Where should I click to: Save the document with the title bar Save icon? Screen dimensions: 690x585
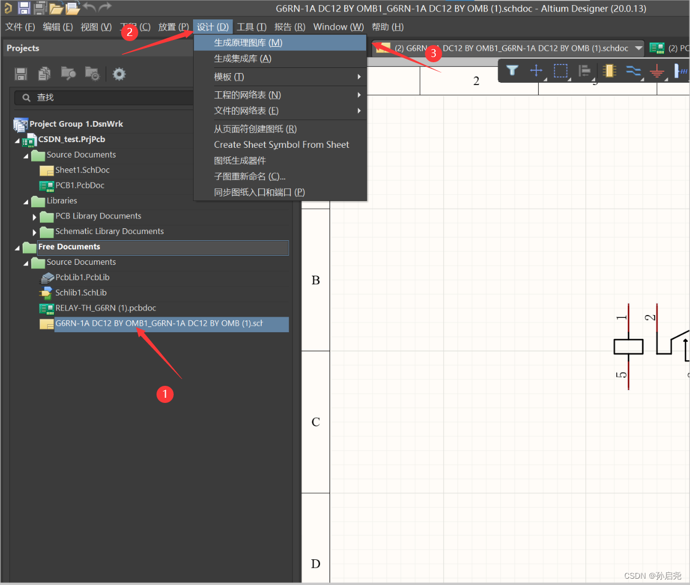(x=24, y=8)
